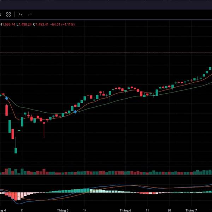Click the Tháng 6 time axis label
This screenshot has width=212, height=212.
tap(125, 210)
